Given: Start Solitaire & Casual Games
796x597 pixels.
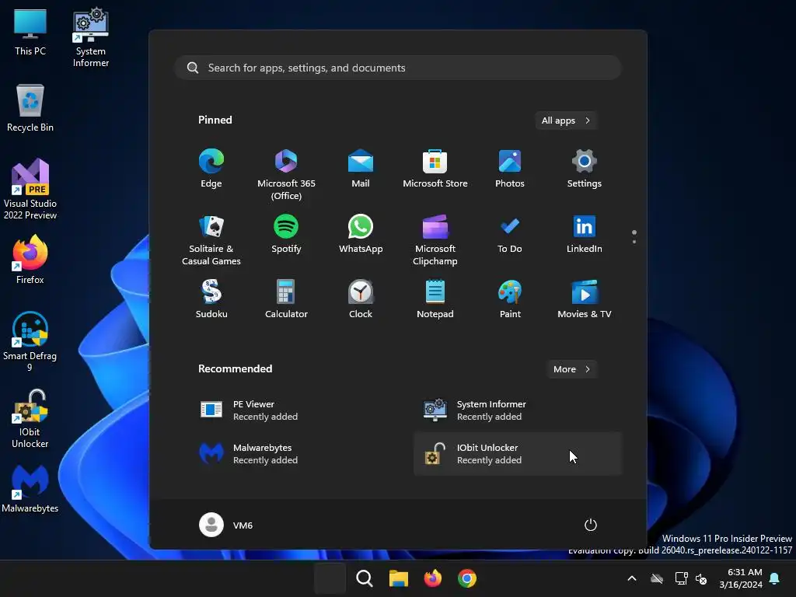Looking at the screenshot, I should pos(211,240).
